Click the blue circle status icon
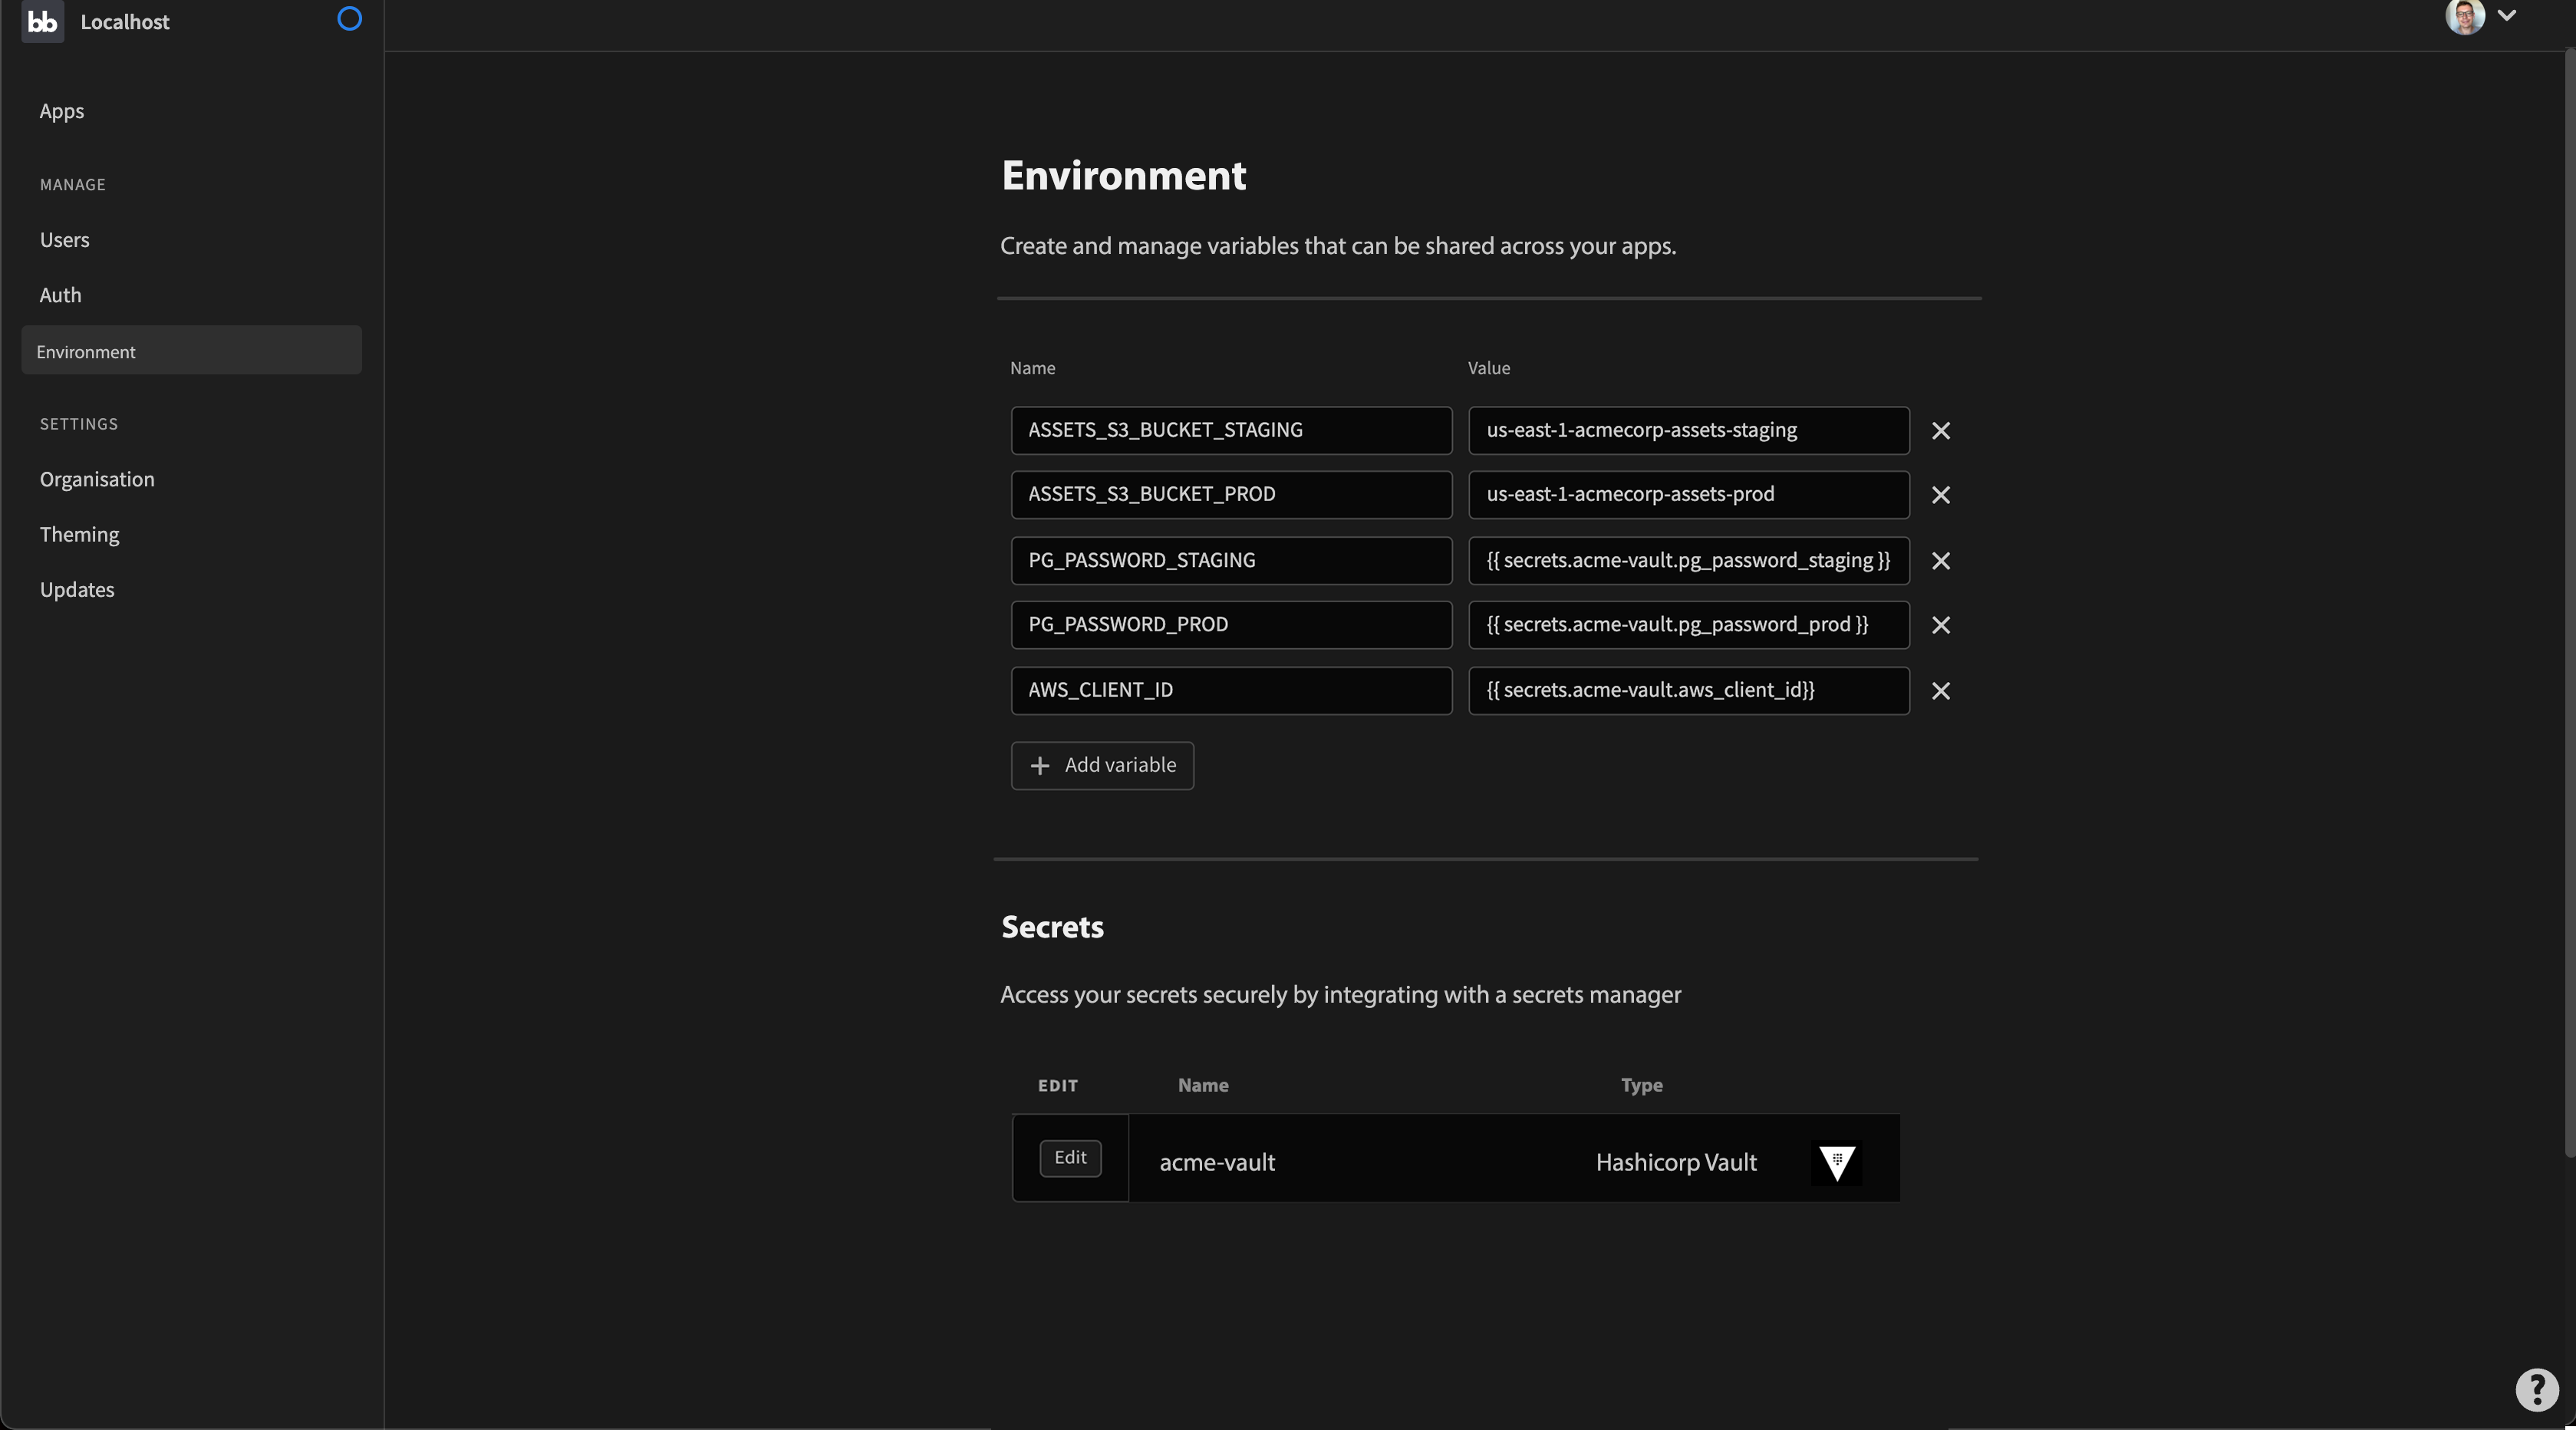The width and height of the screenshot is (2576, 1430). coord(349,18)
